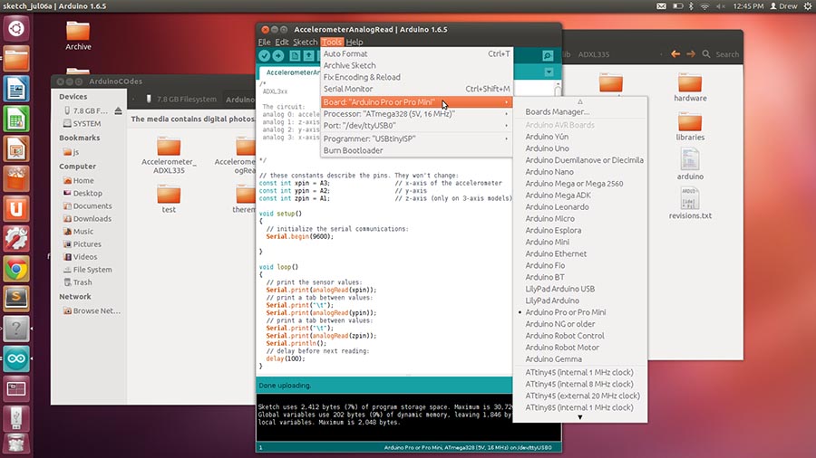Launch LibreOffice Calc from the launcher
Image resolution: width=816 pixels, height=458 pixels.
[x=16, y=119]
